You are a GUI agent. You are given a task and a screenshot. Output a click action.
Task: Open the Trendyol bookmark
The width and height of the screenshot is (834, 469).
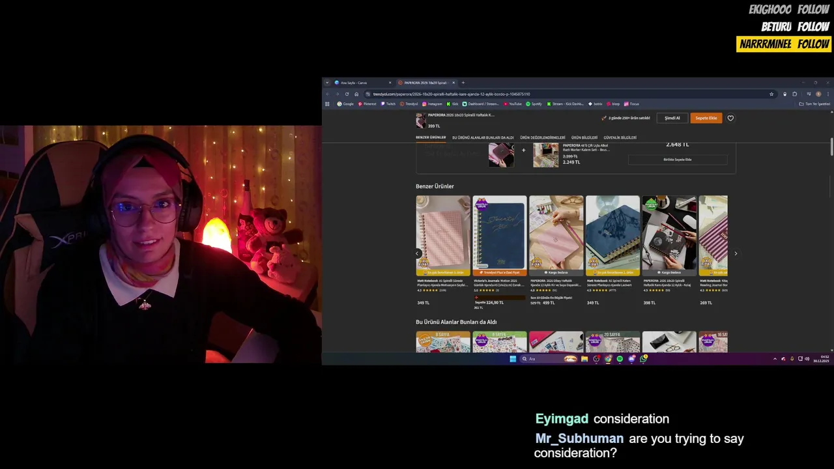409,104
